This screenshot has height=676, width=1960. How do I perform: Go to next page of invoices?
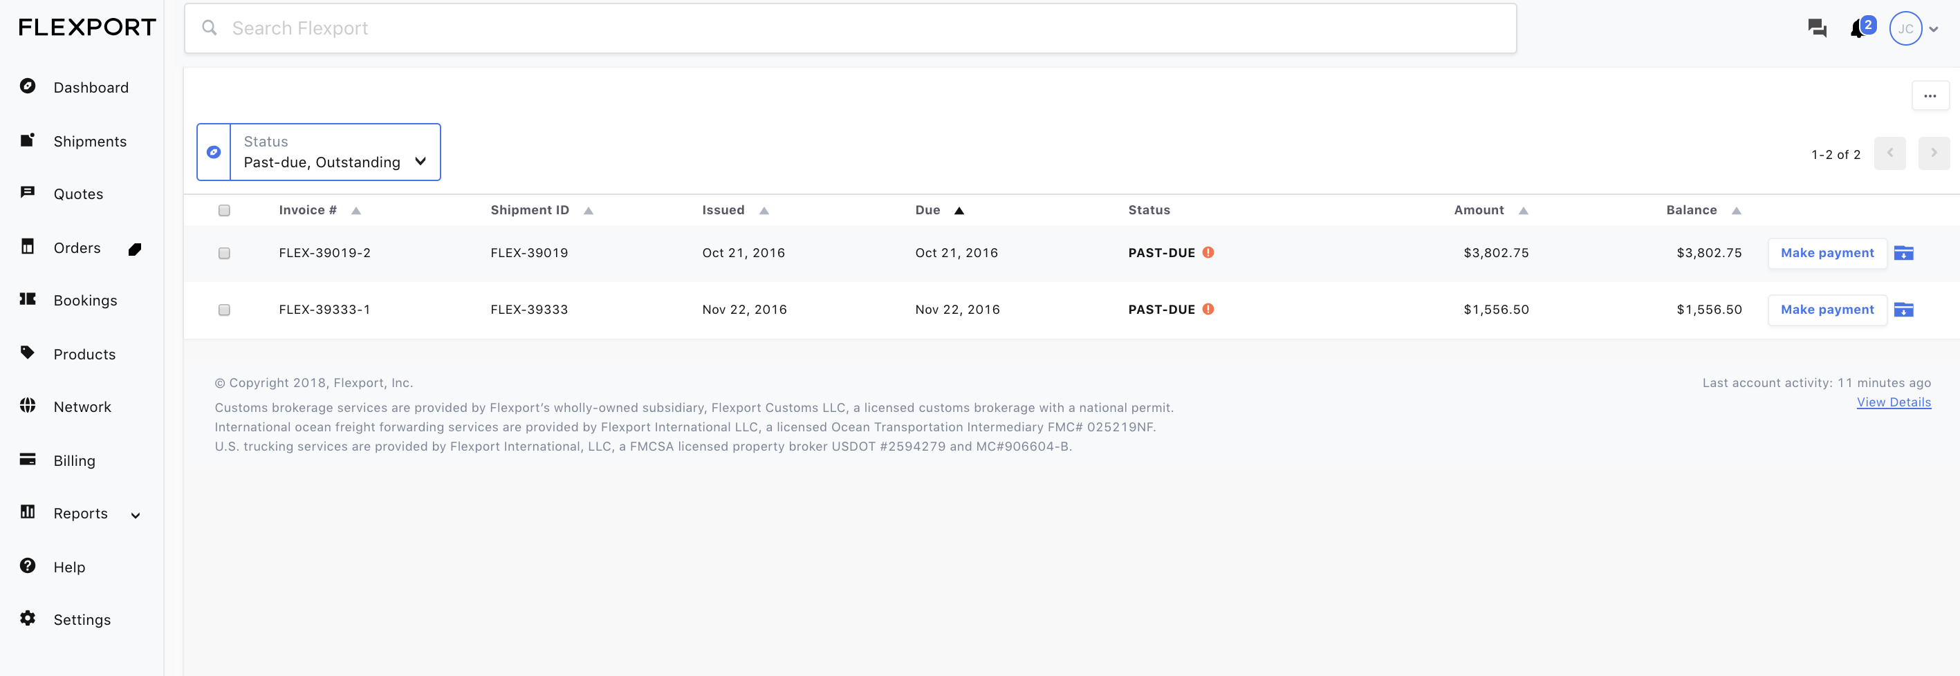(x=1933, y=153)
